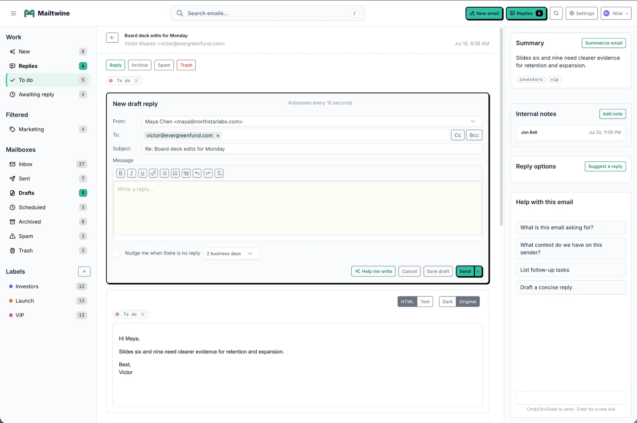This screenshot has height=423, width=637.
Task: Move email to Trash button
Action: pyautogui.click(x=186, y=65)
